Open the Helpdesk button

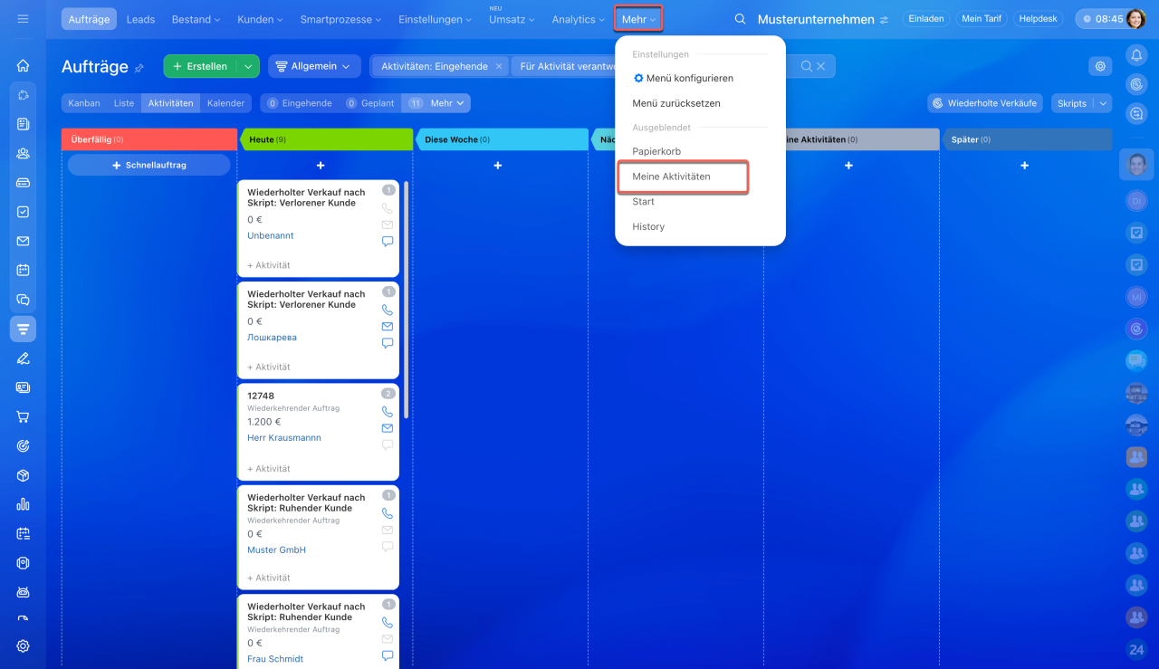(1038, 19)
